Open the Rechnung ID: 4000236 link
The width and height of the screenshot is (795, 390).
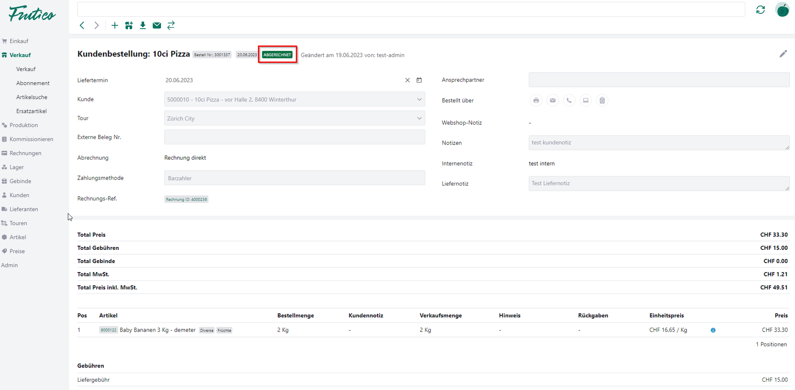pos(186,199)
